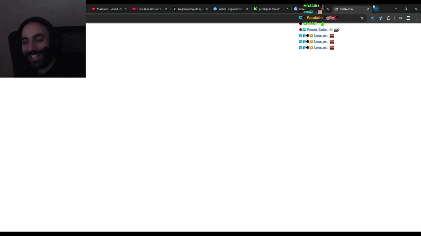Click the Freeze_Cube chat username

[316, 30]
